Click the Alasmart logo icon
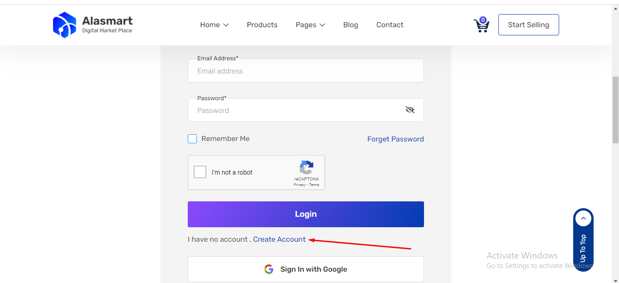Image resolution: width=619 pixels, height=283 pixels. 64,25
